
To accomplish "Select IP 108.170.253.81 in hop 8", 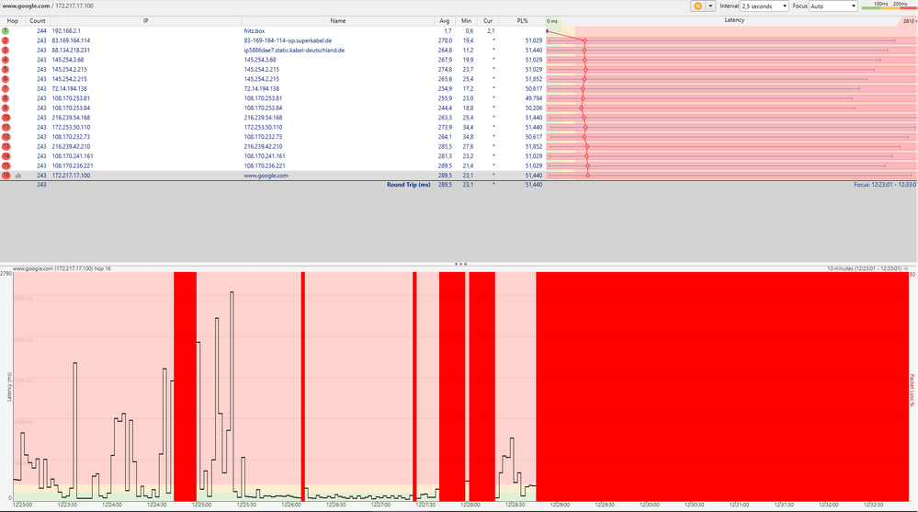I will click(71, 97).
